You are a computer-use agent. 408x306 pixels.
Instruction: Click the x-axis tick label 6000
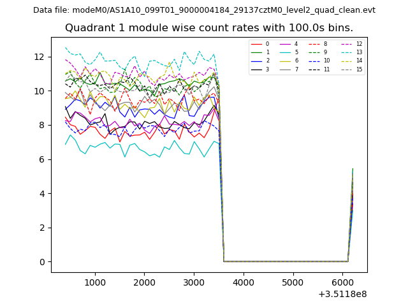[342, 282]
